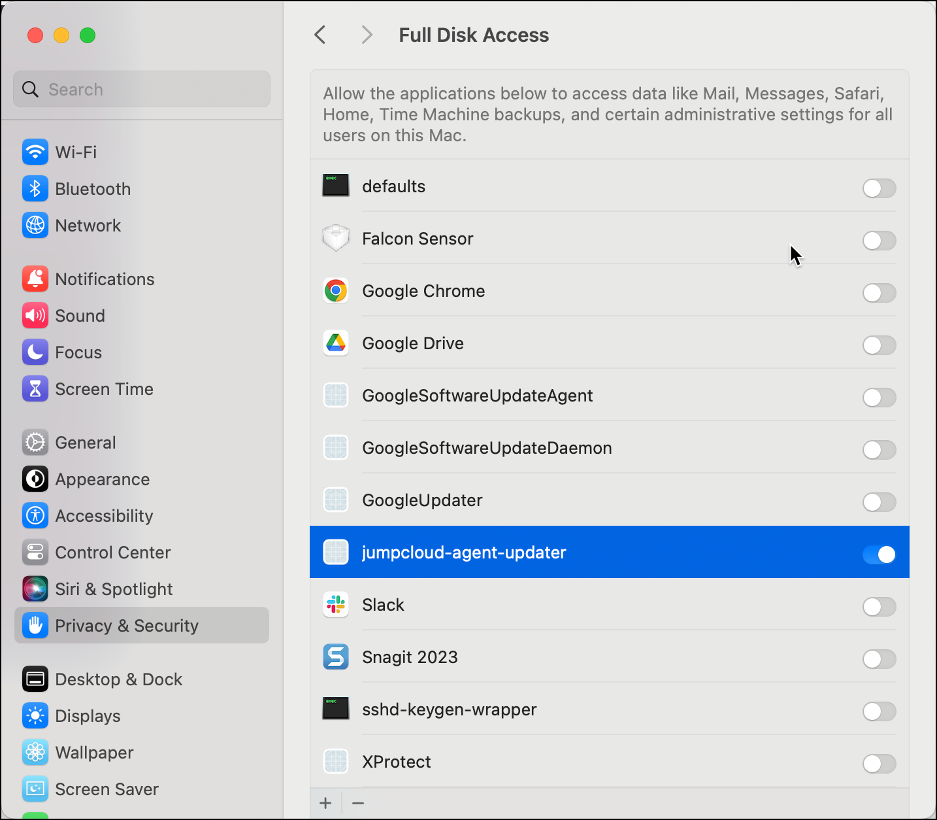Click the sshd-keygen-wrapper exec icon
The height and width of the screenshot is (820, 937).
[x=336, y=709]
